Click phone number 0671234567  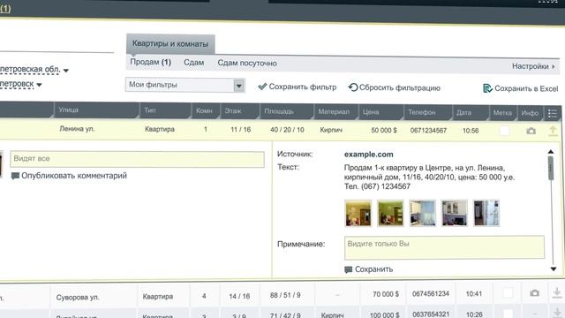pyautogui.click(x=428, y=131)
